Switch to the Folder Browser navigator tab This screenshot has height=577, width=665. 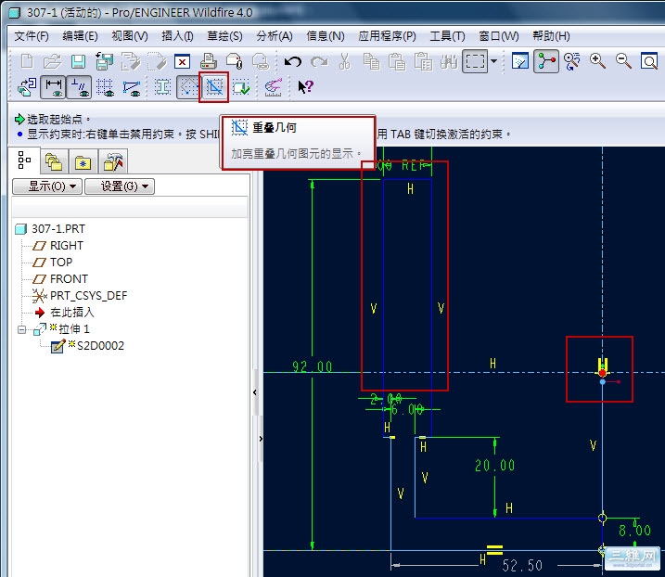(54, 161)
